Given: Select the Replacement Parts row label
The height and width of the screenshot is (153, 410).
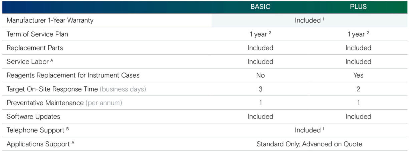Looking at the screenshot, I should (x=35, y=48).
